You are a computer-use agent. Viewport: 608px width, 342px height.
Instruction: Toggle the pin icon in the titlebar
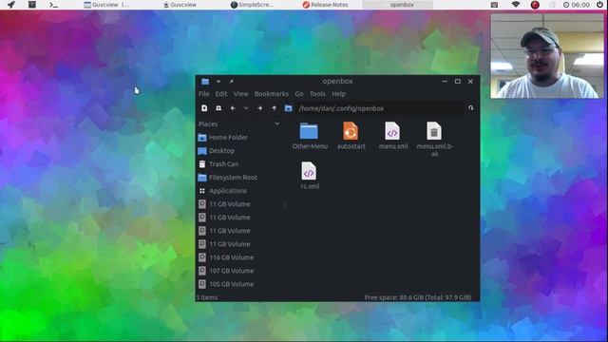[x=231, y=82]
